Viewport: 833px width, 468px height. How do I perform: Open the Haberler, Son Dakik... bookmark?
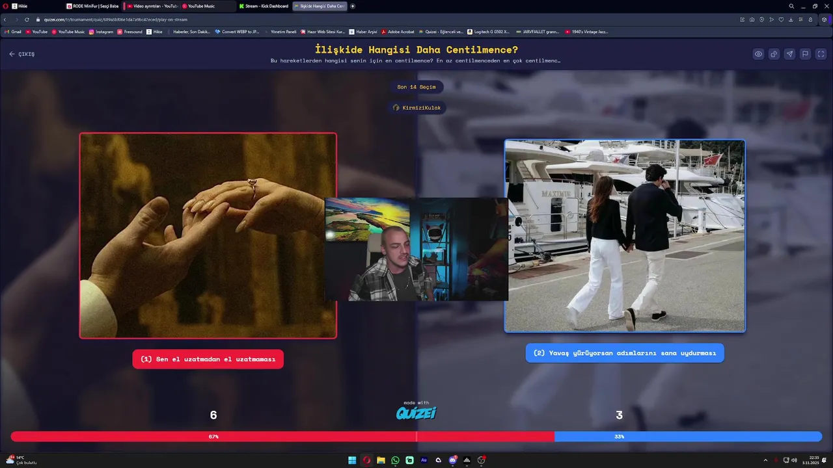click(x=189, y=32)
